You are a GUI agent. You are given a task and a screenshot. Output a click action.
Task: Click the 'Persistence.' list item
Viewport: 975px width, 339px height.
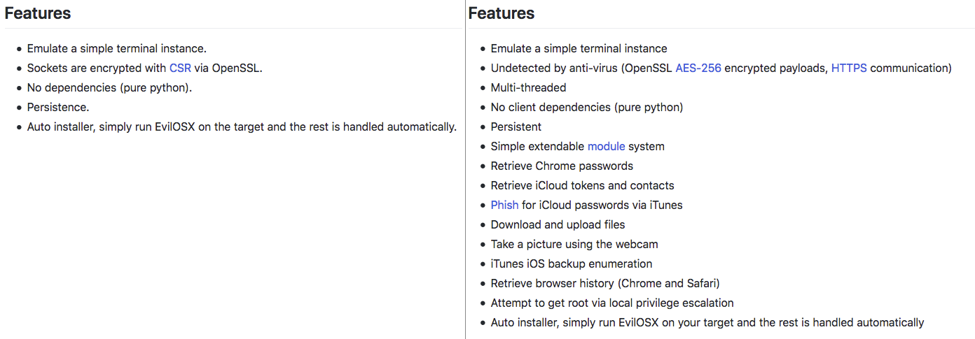pos(58,108)
